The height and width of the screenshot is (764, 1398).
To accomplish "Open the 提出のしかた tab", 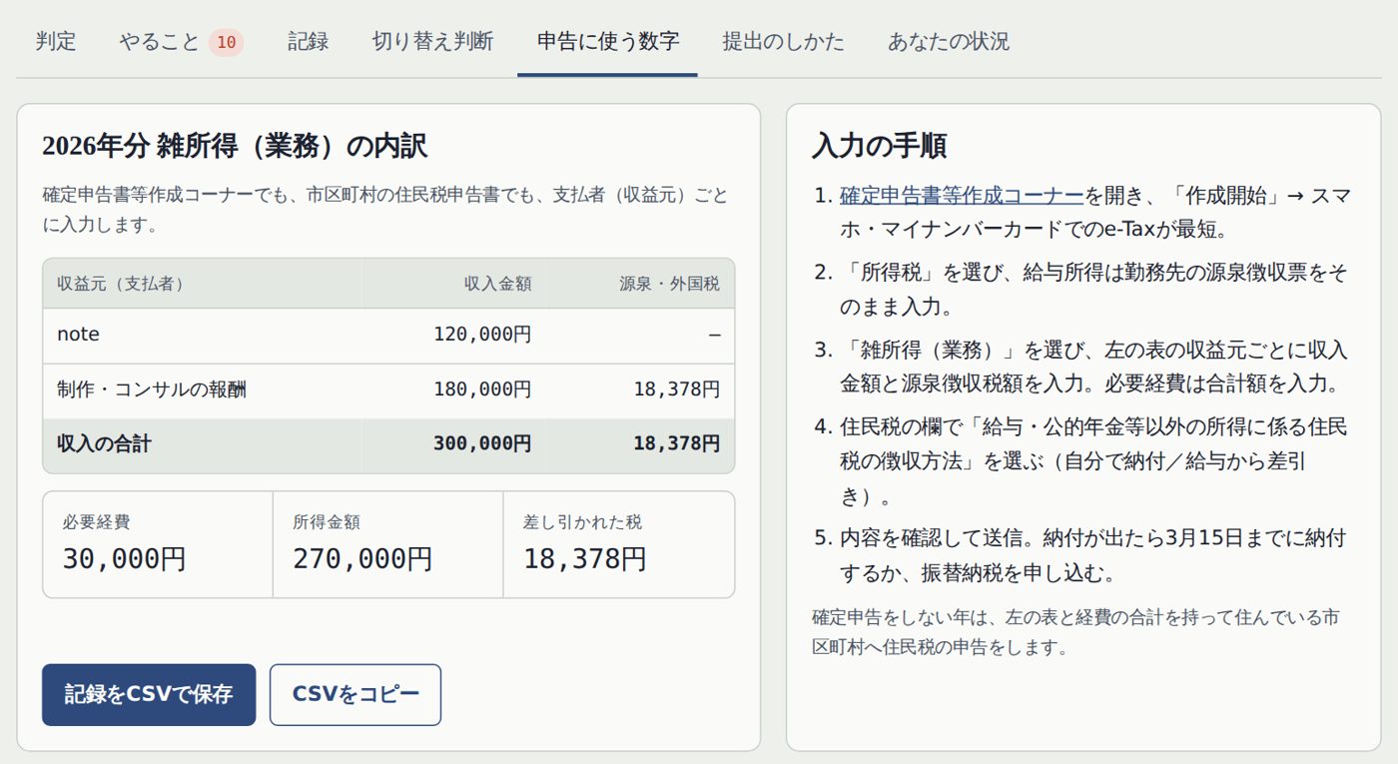I will click(x=783, y=42).
